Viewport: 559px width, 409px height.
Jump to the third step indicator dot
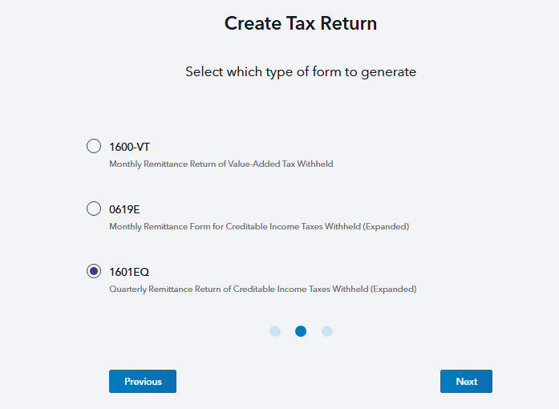327,331
